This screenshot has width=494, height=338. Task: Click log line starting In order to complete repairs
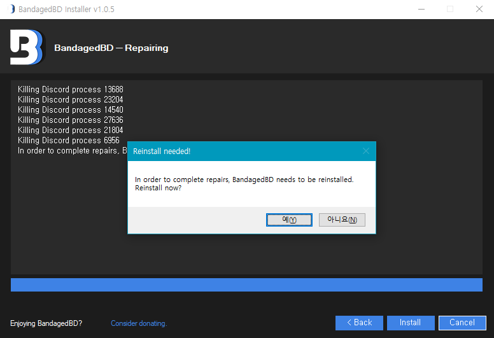click(x=72, y=151)
